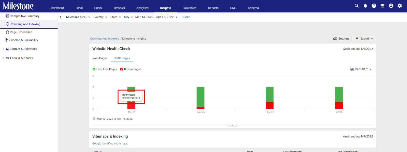
Task: Open the search icon in top bar
Action: coord(357,6)
